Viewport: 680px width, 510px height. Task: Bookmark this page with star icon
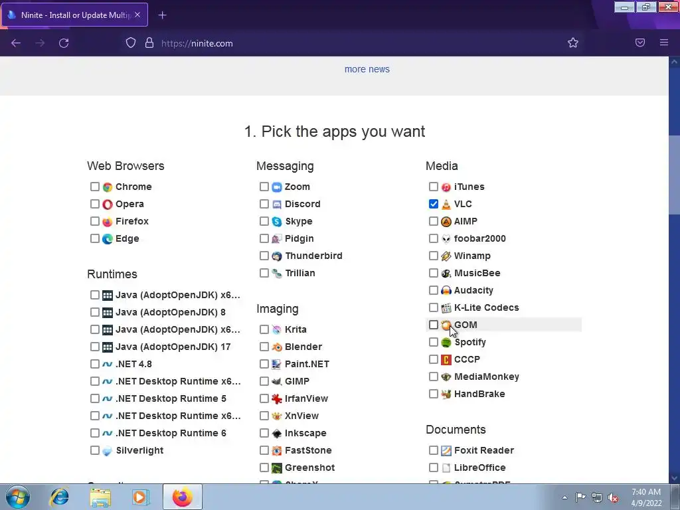tap(573, 42)
